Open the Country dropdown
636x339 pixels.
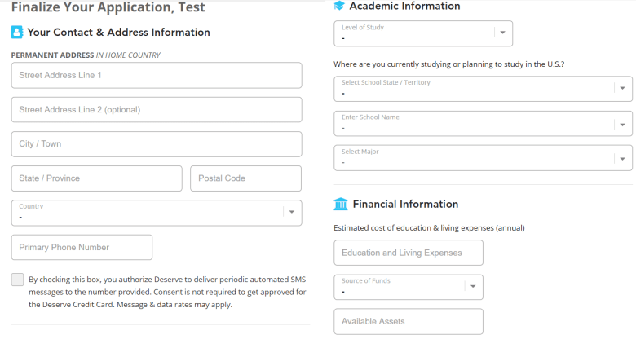point(157,213)
